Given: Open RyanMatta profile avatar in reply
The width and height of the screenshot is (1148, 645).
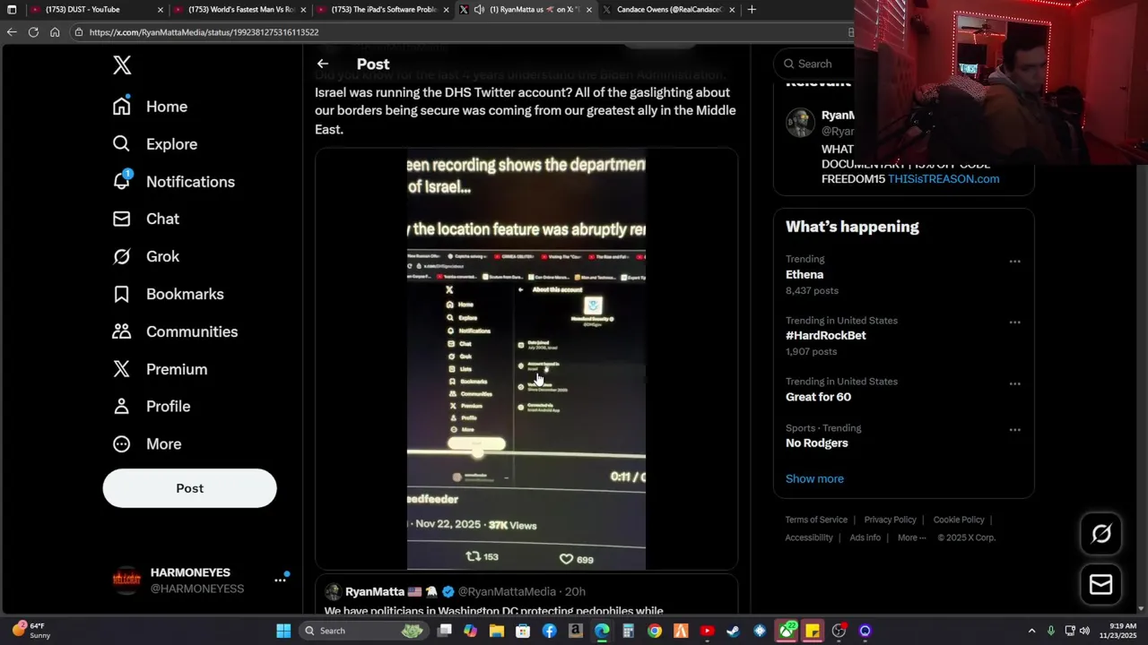Looking at the screenshot, I should 333,591.
